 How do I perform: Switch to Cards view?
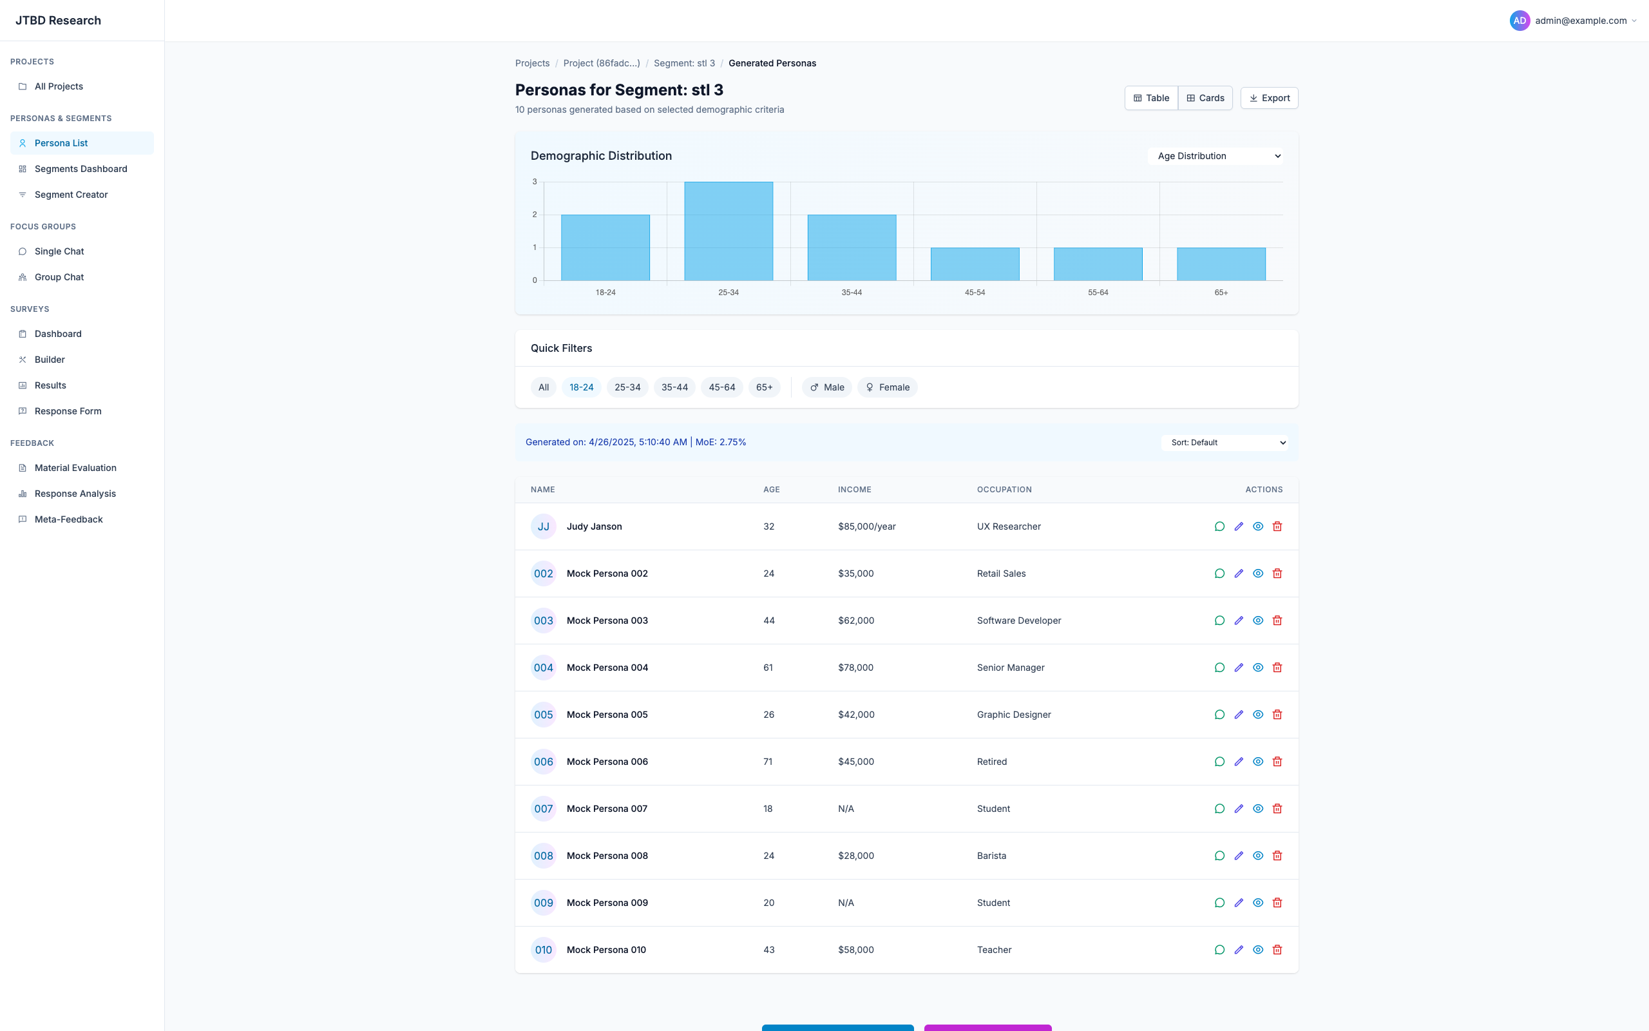click(x=1205, y=97)
